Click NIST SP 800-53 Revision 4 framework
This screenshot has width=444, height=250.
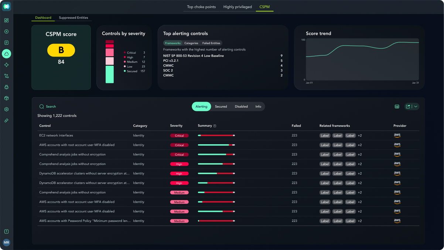pos(193,56)
